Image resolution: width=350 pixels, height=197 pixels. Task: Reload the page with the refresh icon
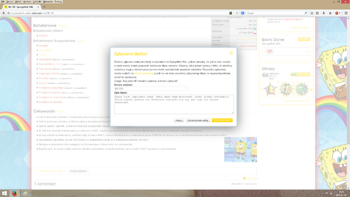237,13
